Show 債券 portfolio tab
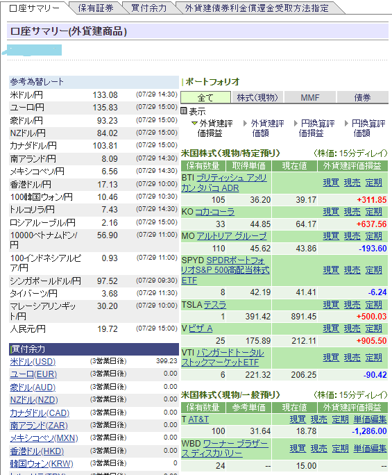 pos(362,97)
